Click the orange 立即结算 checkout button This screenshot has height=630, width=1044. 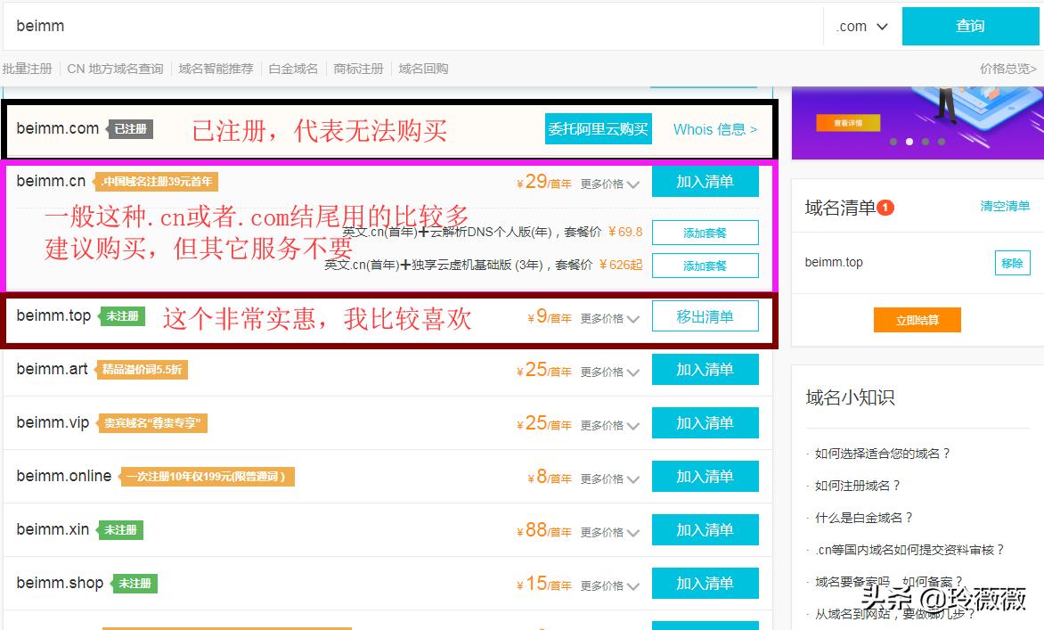[917, 320]
